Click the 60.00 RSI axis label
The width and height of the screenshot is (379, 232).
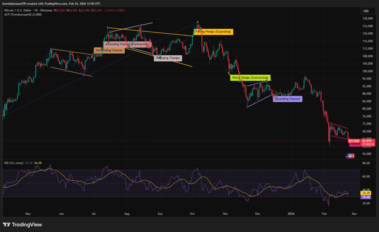366,177
